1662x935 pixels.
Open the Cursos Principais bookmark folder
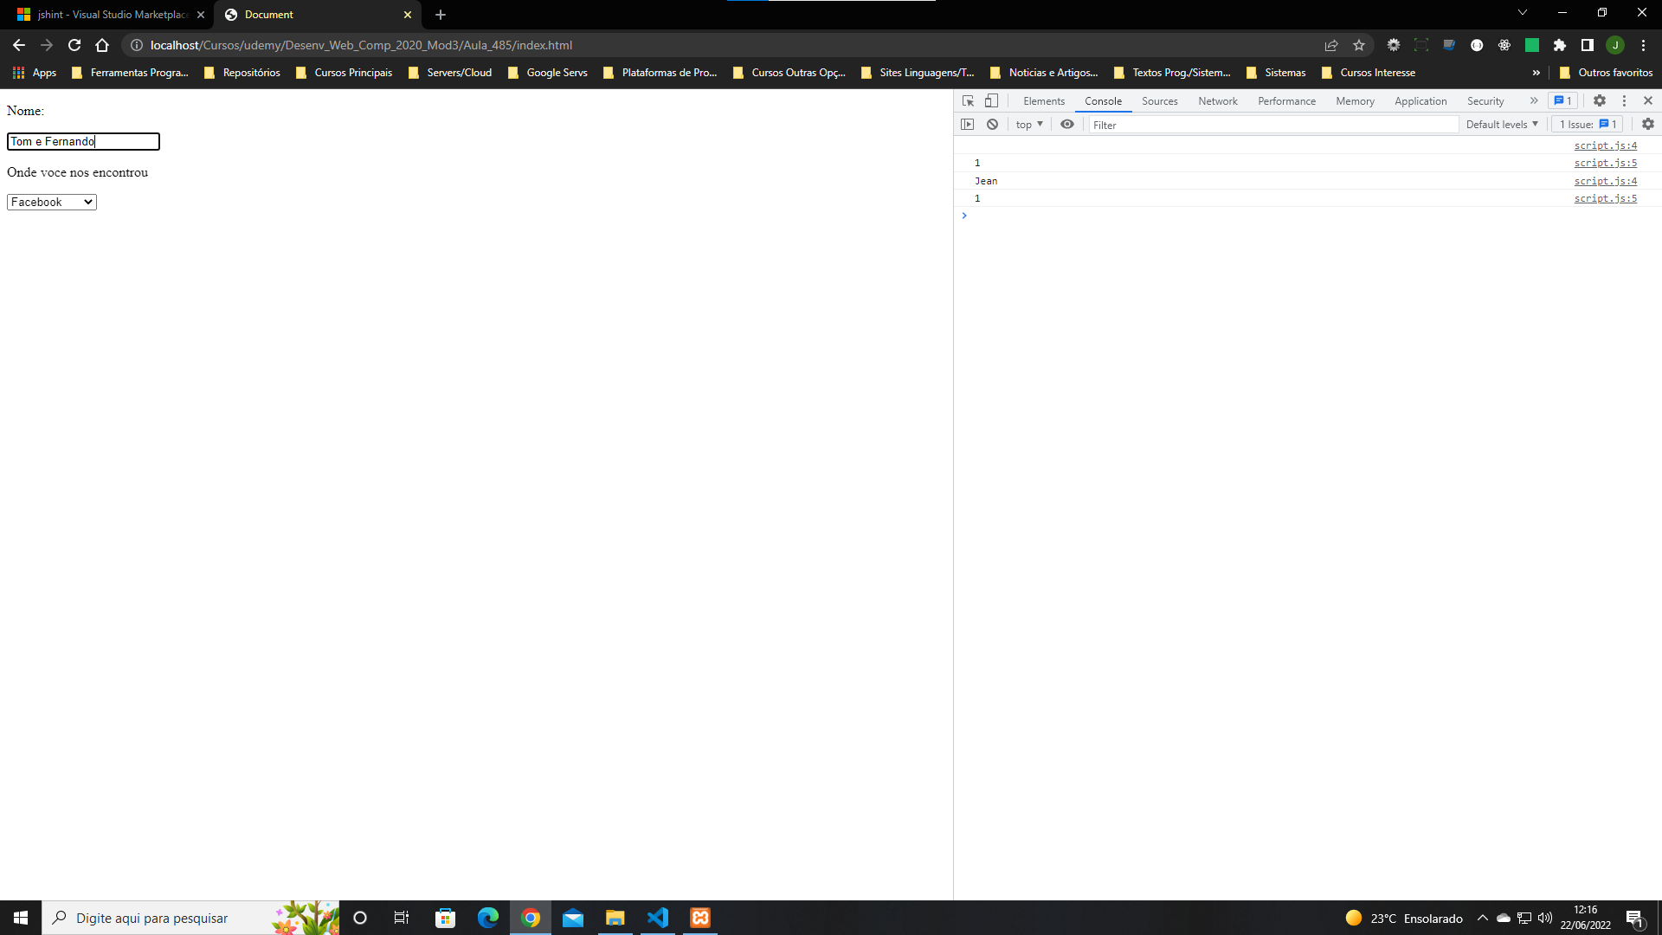click(x=344, y=73)
